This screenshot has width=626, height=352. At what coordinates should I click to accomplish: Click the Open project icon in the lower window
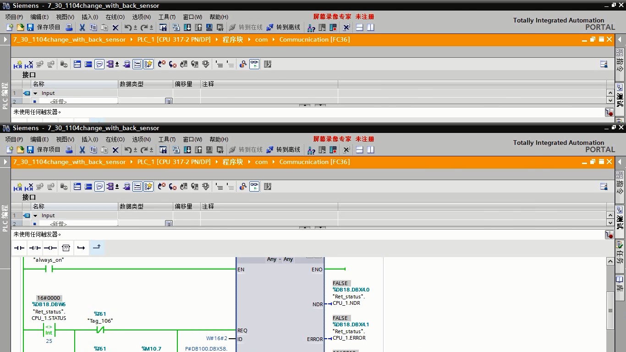(x=20, y=150)
